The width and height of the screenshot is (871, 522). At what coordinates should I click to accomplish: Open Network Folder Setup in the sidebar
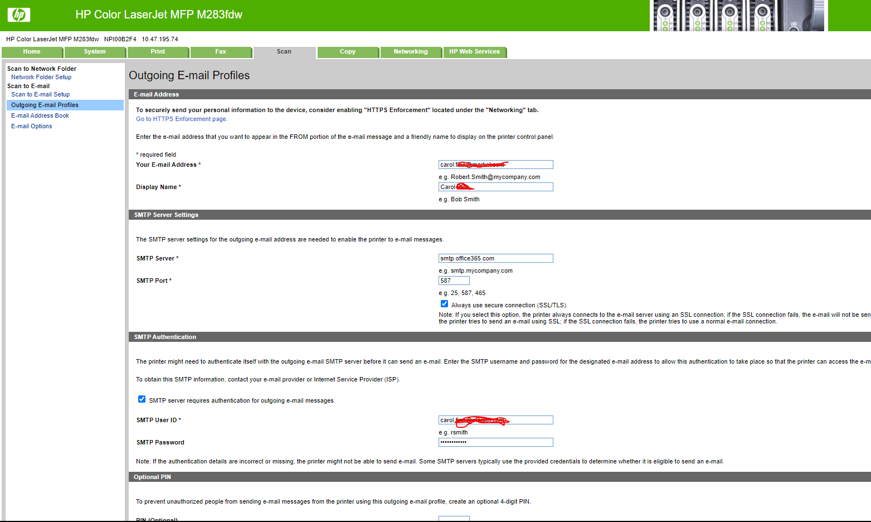point(41,77)
